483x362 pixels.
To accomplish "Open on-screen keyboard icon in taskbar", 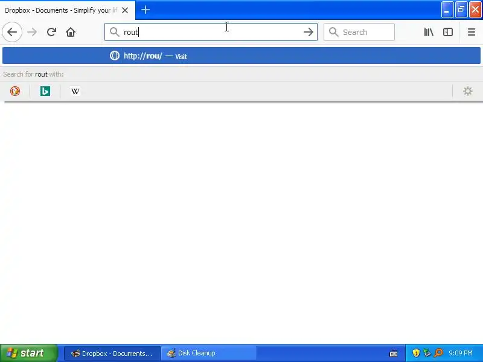I will (394, 353).
